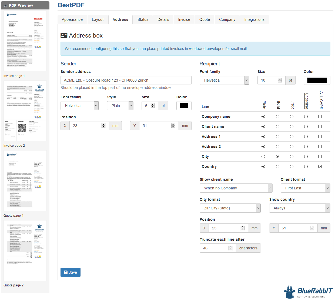Save the address settings
Viewport: 335px width, 301px height.
coord(71,272)
